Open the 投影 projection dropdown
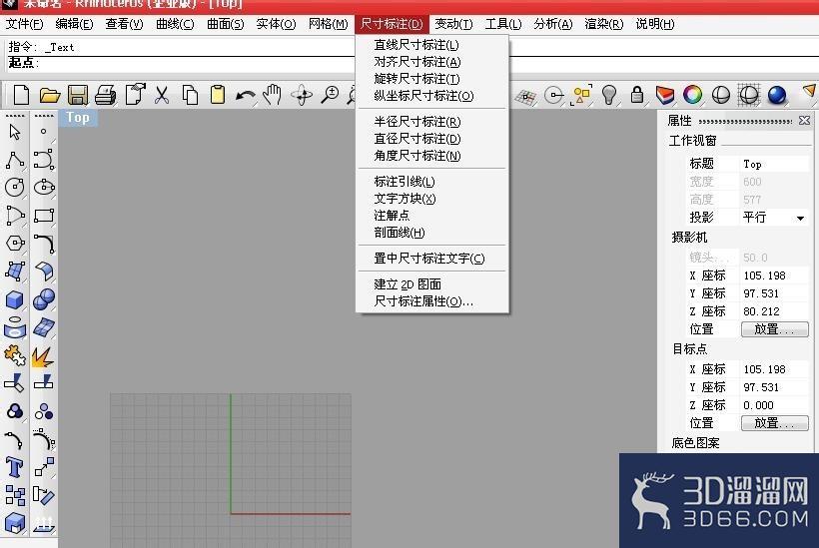This screenshot has width=819, height=548. pos(800,219)
